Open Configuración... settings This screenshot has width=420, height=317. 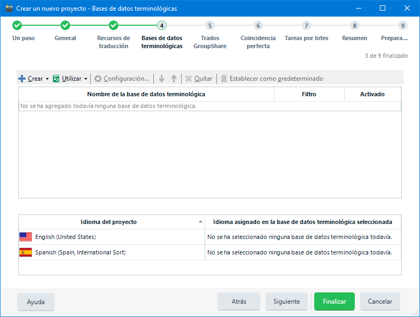pos(126,79)
